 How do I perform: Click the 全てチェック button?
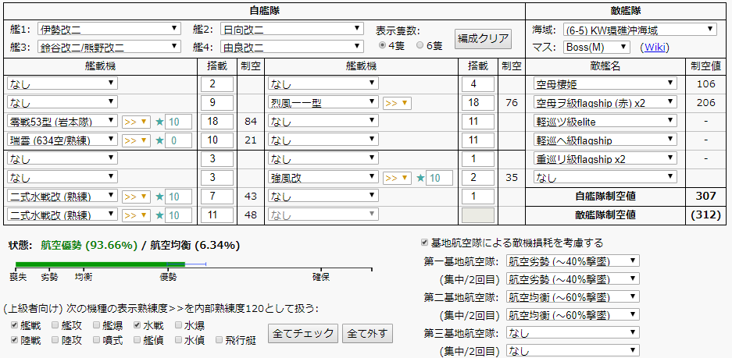click(303, 333)
